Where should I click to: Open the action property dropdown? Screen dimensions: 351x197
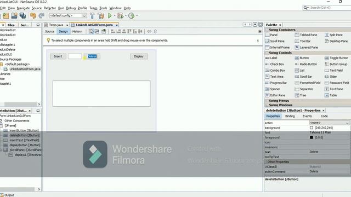click(x=347, y=123)
